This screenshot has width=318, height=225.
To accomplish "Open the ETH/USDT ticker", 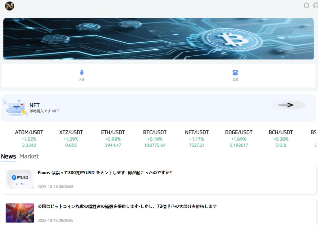I will (x=113, y=138).
